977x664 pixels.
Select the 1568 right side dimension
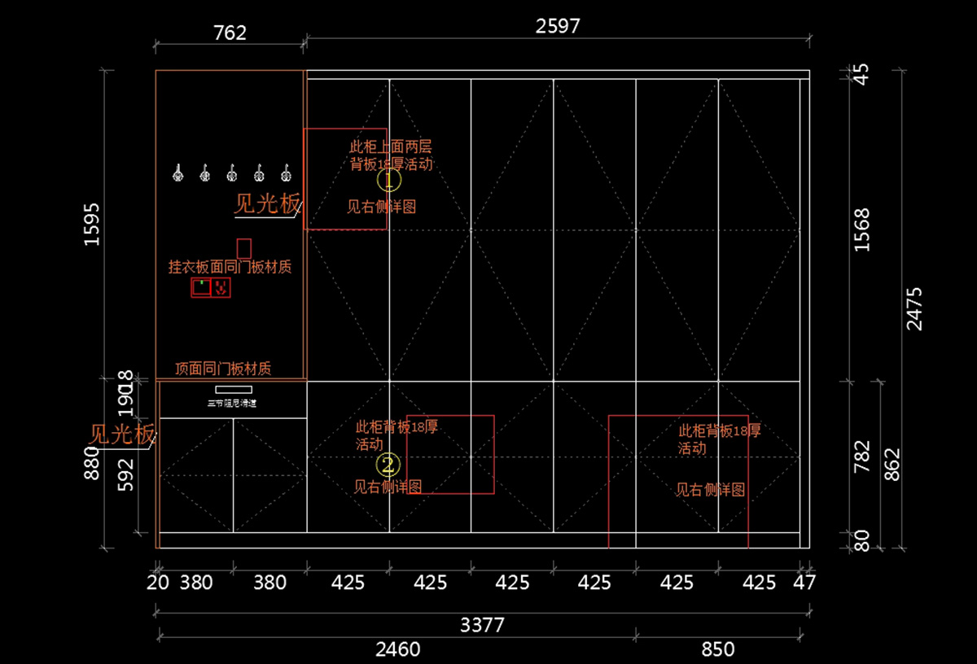point(862,229)
